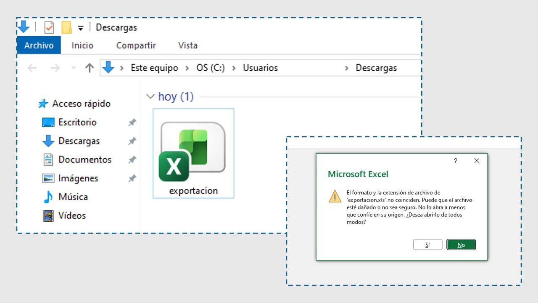The width and height of the screenshot is (538, 303).
Task: Go forward with the right arrow
Action: click(x=55, y=68)
